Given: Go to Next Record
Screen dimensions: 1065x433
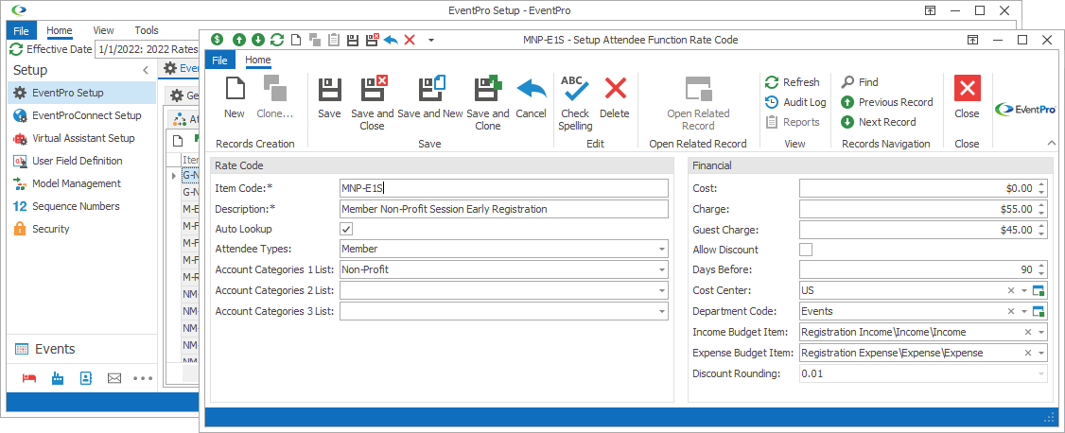Looking at the screenshot, I should click(x=879, y=121).
